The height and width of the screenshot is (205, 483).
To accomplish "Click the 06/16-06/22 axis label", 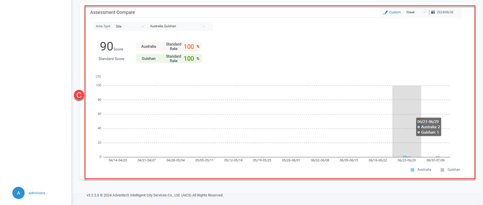I will [x=377, y=160].
